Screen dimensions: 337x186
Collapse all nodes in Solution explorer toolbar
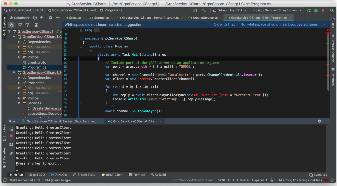[42, 18]
